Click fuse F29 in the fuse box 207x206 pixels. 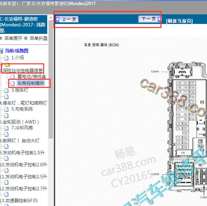point(193,119)
